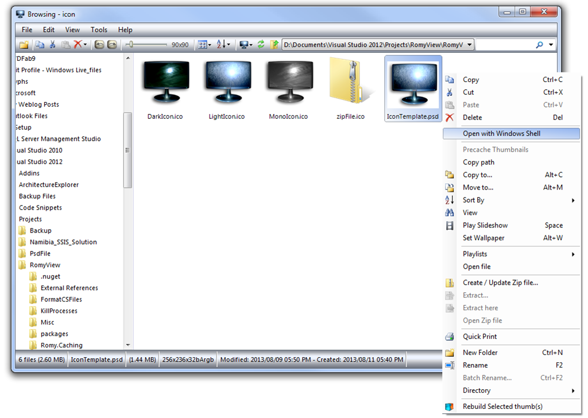
Task: Click the search input field
Action: 505,45
